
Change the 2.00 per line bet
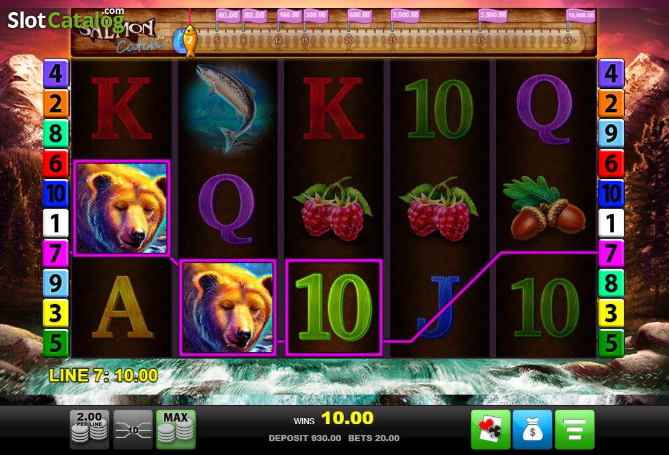pos(89,430)
